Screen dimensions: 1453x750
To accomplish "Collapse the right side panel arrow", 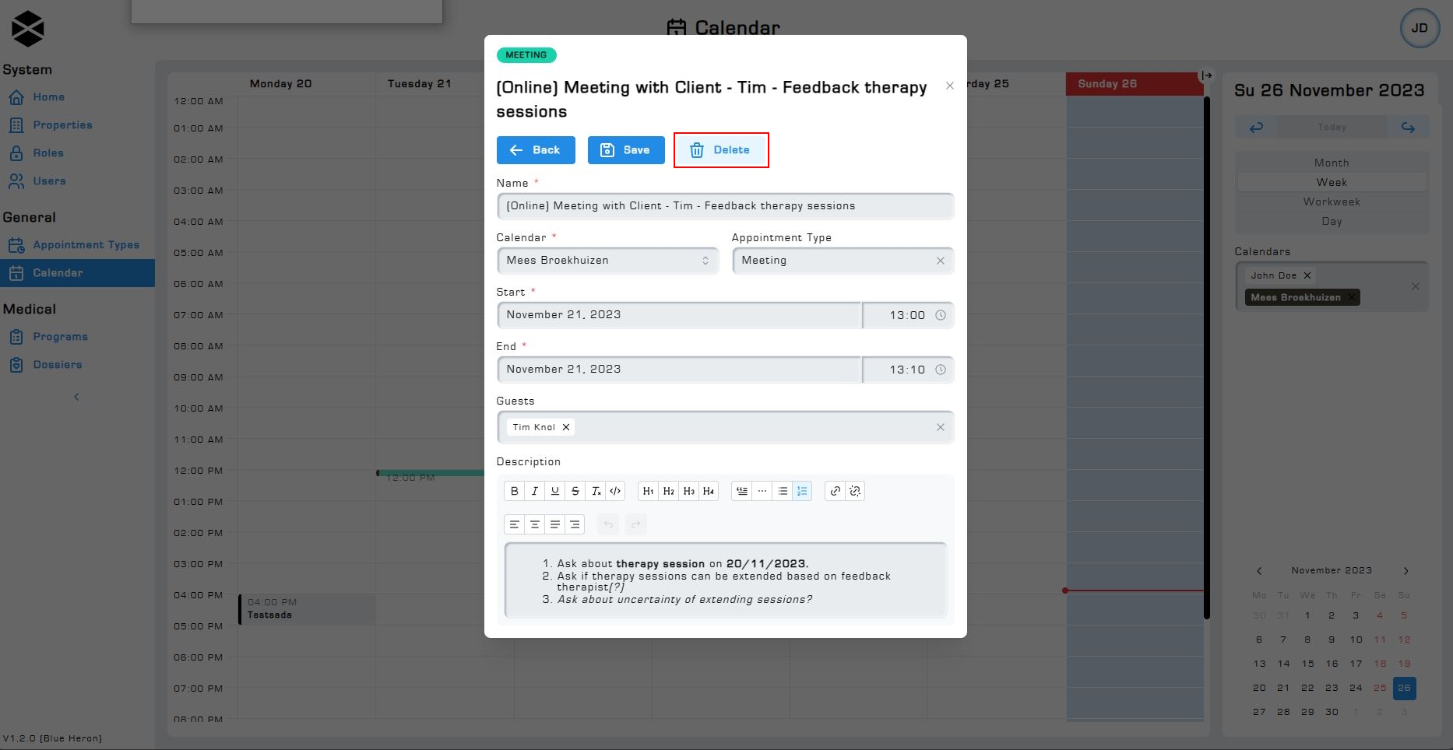I will (1207, 75).
